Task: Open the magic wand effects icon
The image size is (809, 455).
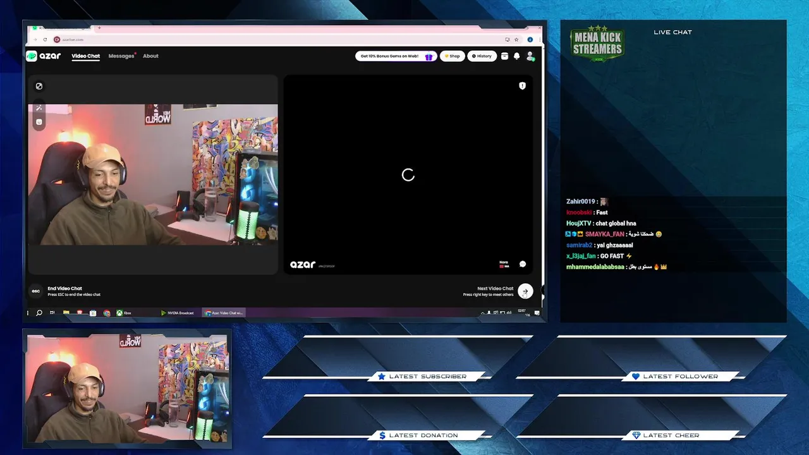Action: 39,108
